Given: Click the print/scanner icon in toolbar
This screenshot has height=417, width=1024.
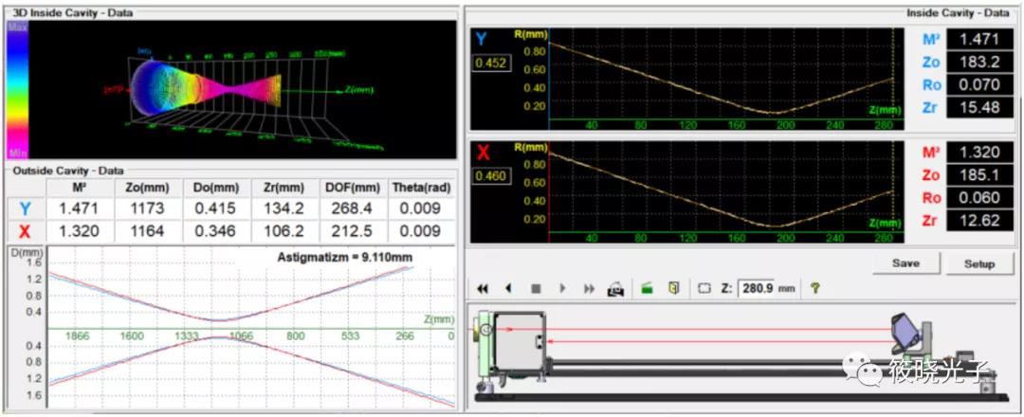Looking at the screenshot, I should (615, 288).
